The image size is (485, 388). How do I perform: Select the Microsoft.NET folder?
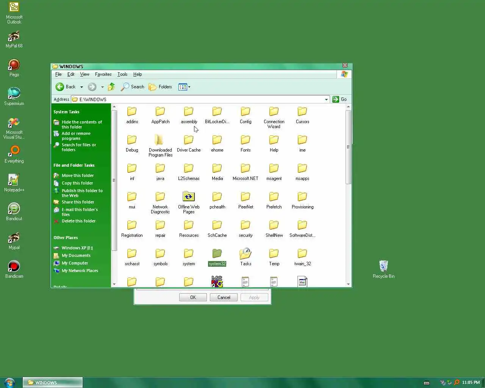click(246, 172)
